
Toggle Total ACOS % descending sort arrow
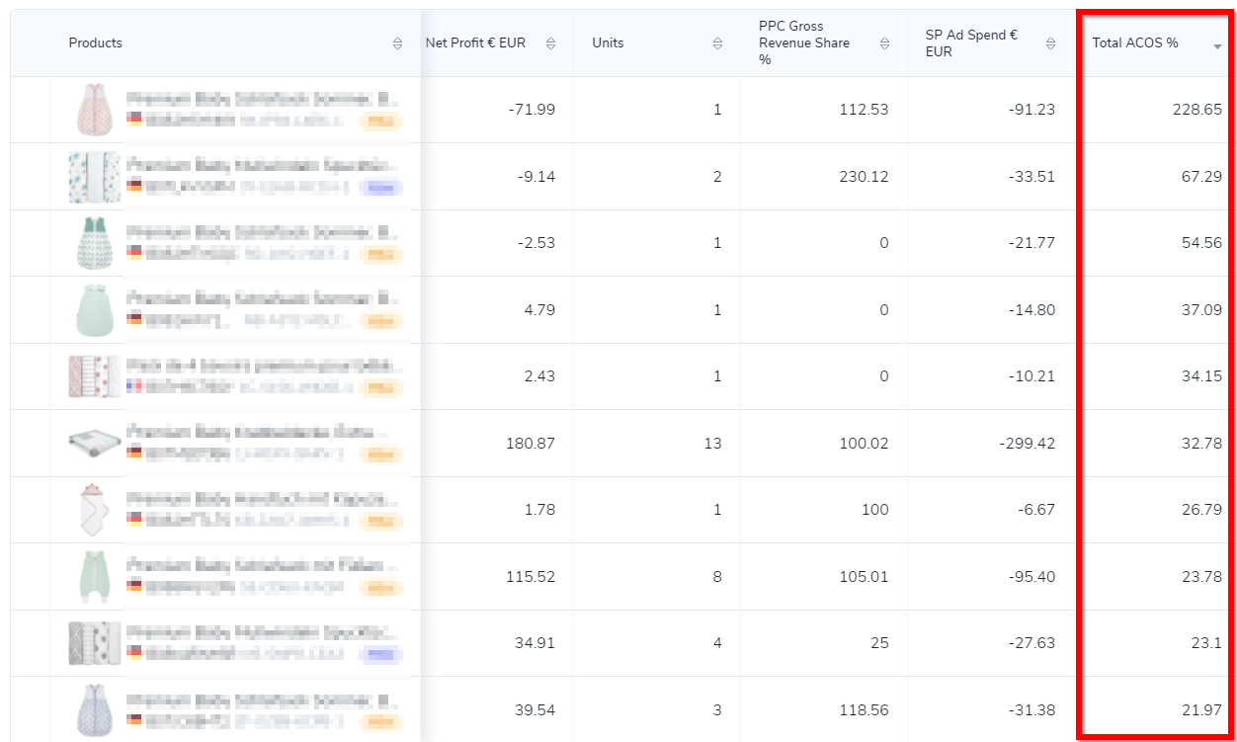pos(1217,45)
